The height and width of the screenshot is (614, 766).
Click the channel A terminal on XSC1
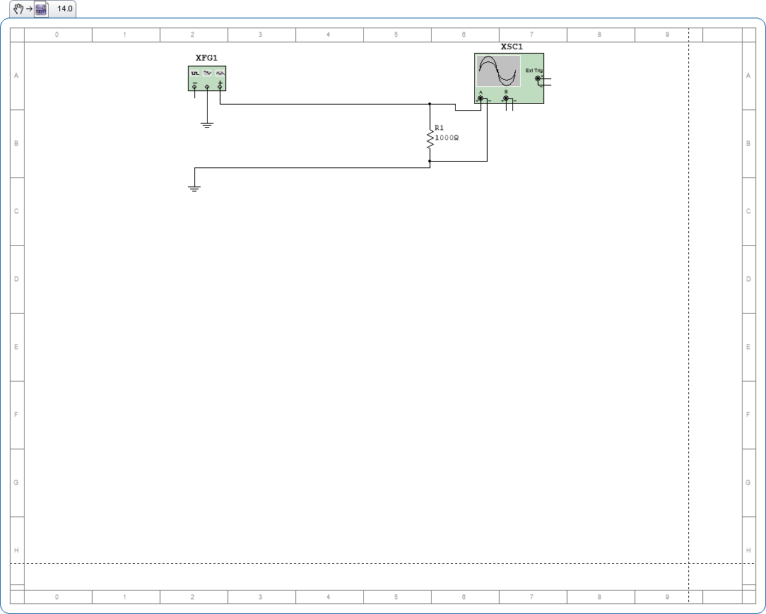(x=481, y=98)
